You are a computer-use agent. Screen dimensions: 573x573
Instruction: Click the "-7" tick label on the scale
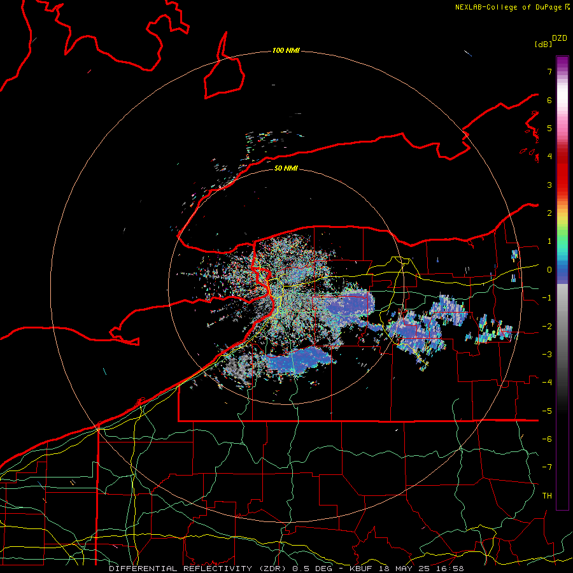547,467
